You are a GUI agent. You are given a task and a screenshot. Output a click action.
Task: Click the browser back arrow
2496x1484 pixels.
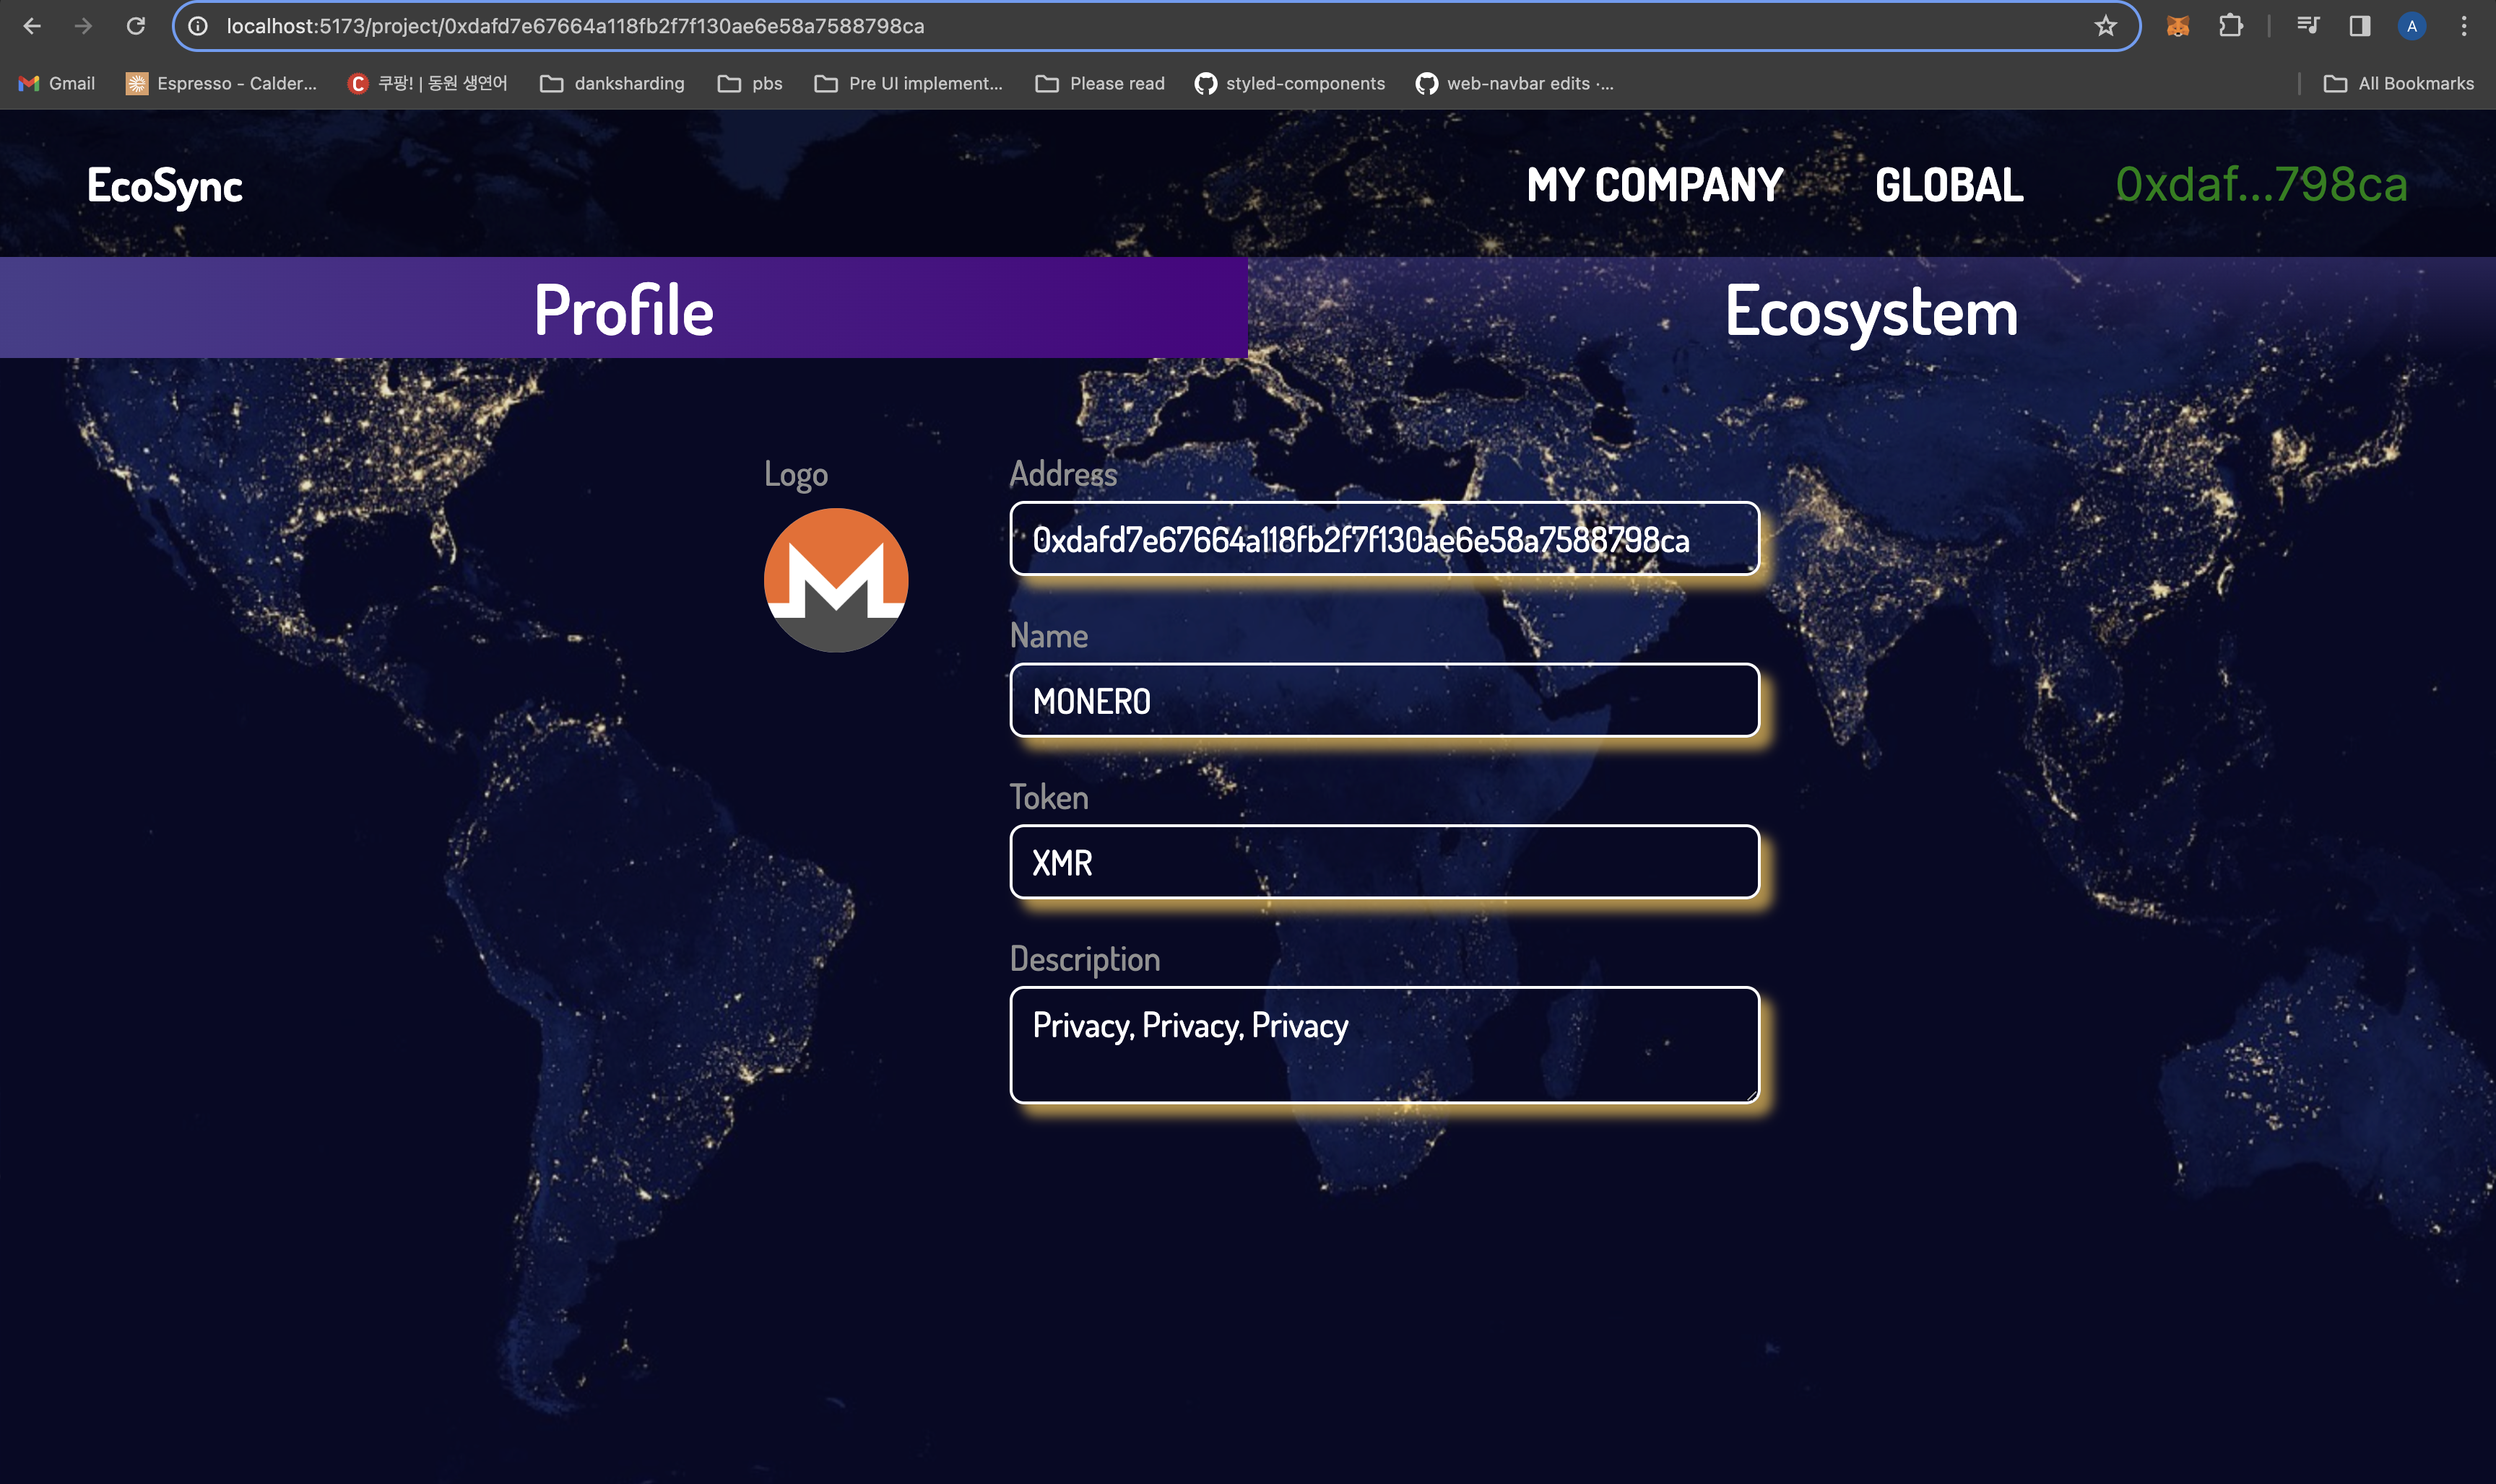click(32, 26)
